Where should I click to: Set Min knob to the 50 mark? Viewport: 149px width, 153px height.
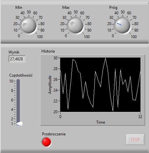pyautogui.click(x=29, y=12)
